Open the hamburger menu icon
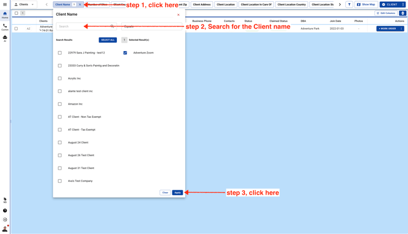The width and height of the screenshot is (408, 234). tap(5, 4)
